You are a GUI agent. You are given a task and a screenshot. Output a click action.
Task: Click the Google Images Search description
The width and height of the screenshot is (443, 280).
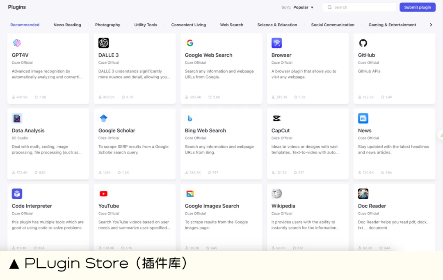(216, 225)
